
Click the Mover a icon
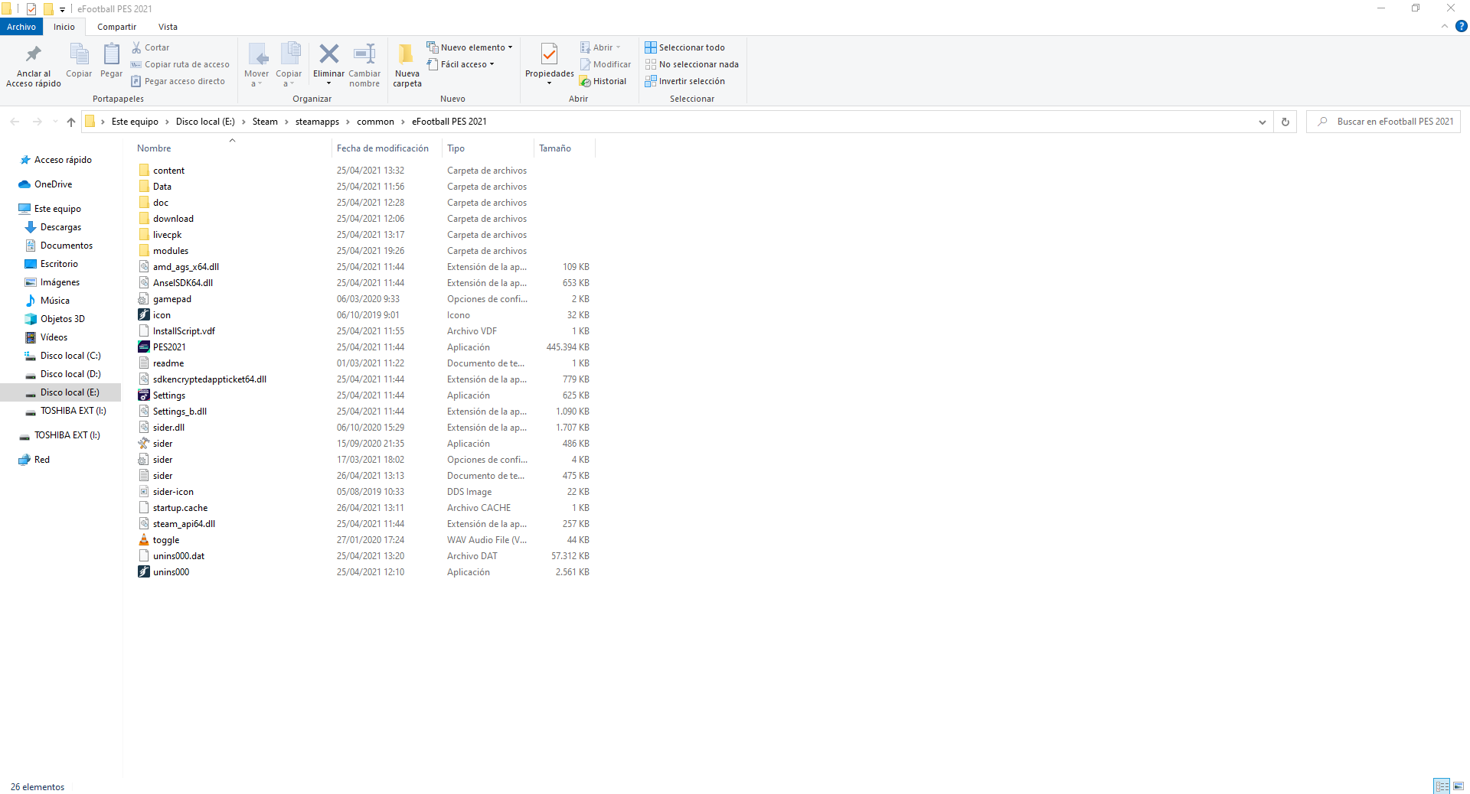point(257,54)
